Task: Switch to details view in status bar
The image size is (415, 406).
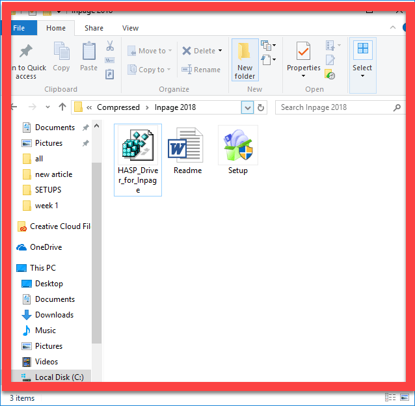Action: (x=391, y=398)
